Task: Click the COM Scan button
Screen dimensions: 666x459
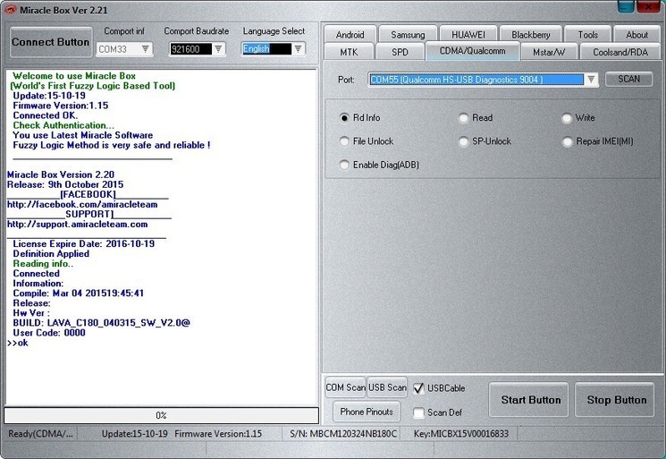Action: point(345,387)
